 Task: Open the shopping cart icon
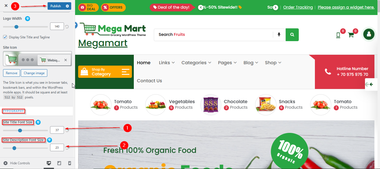[x=351, y=35]
